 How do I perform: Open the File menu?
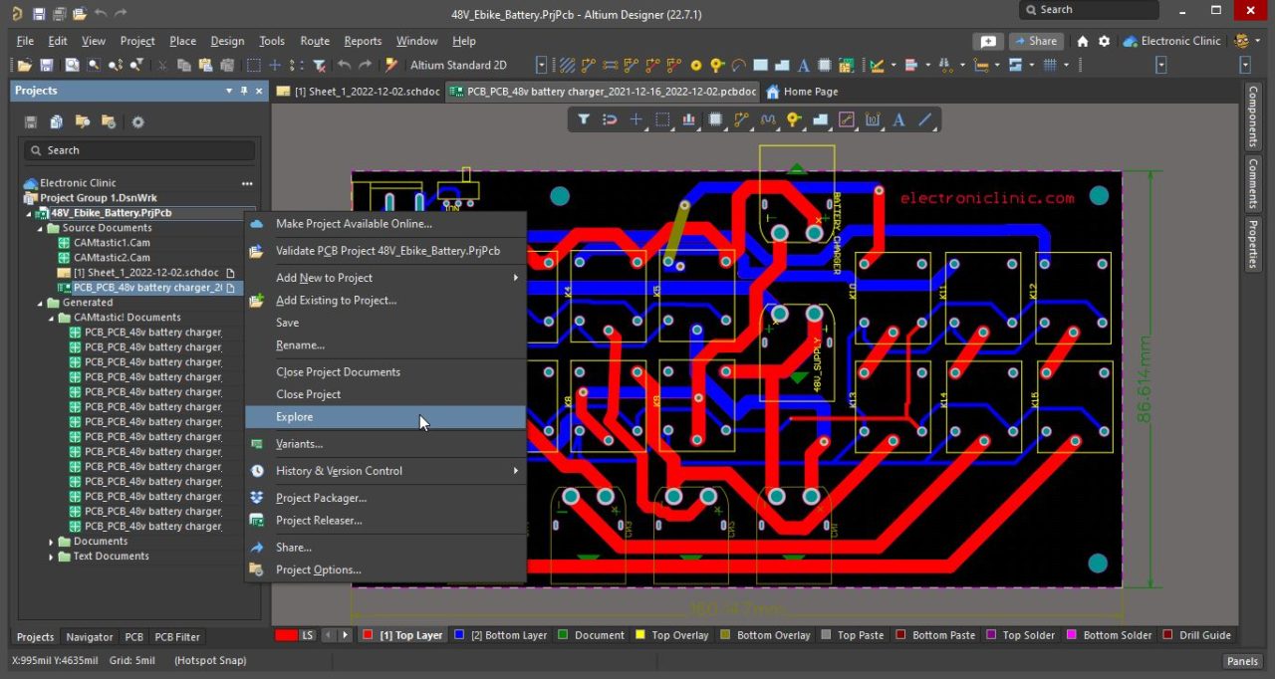pyautogui.click(x=25, y=41)
